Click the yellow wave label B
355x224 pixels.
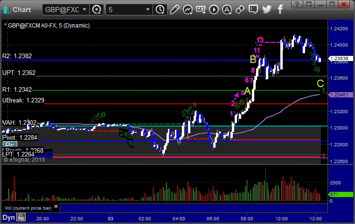pos(253,60)
